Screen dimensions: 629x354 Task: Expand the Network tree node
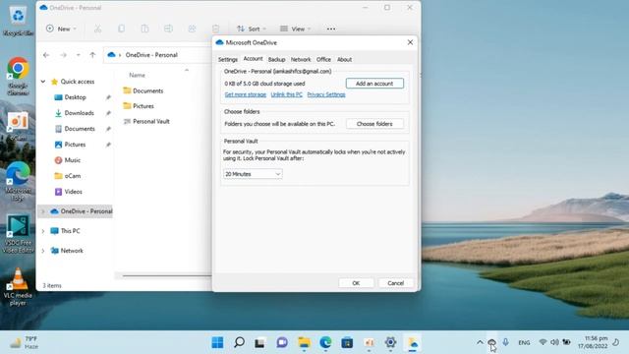point(43,251)
